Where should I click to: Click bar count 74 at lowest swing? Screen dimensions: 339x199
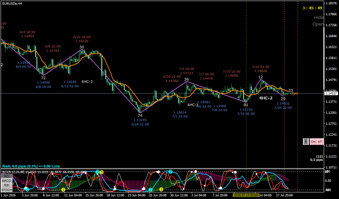click(140, 116)
